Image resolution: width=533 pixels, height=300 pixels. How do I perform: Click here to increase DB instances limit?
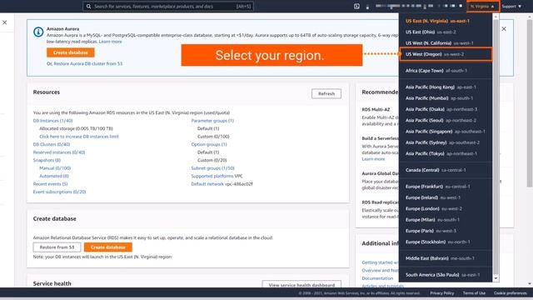pyautogui.click(x=79, y=137)
